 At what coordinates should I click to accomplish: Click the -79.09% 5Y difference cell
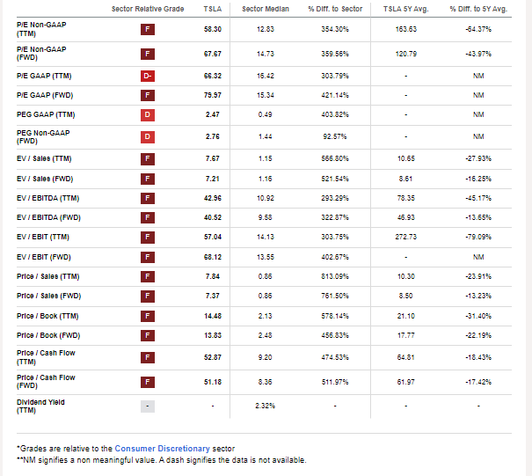[478, 237]
